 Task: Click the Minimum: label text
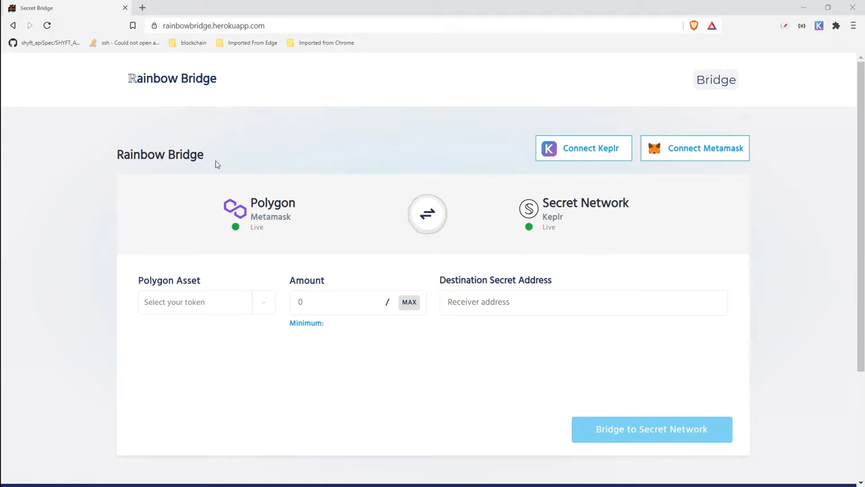click(x=306, y=323)
